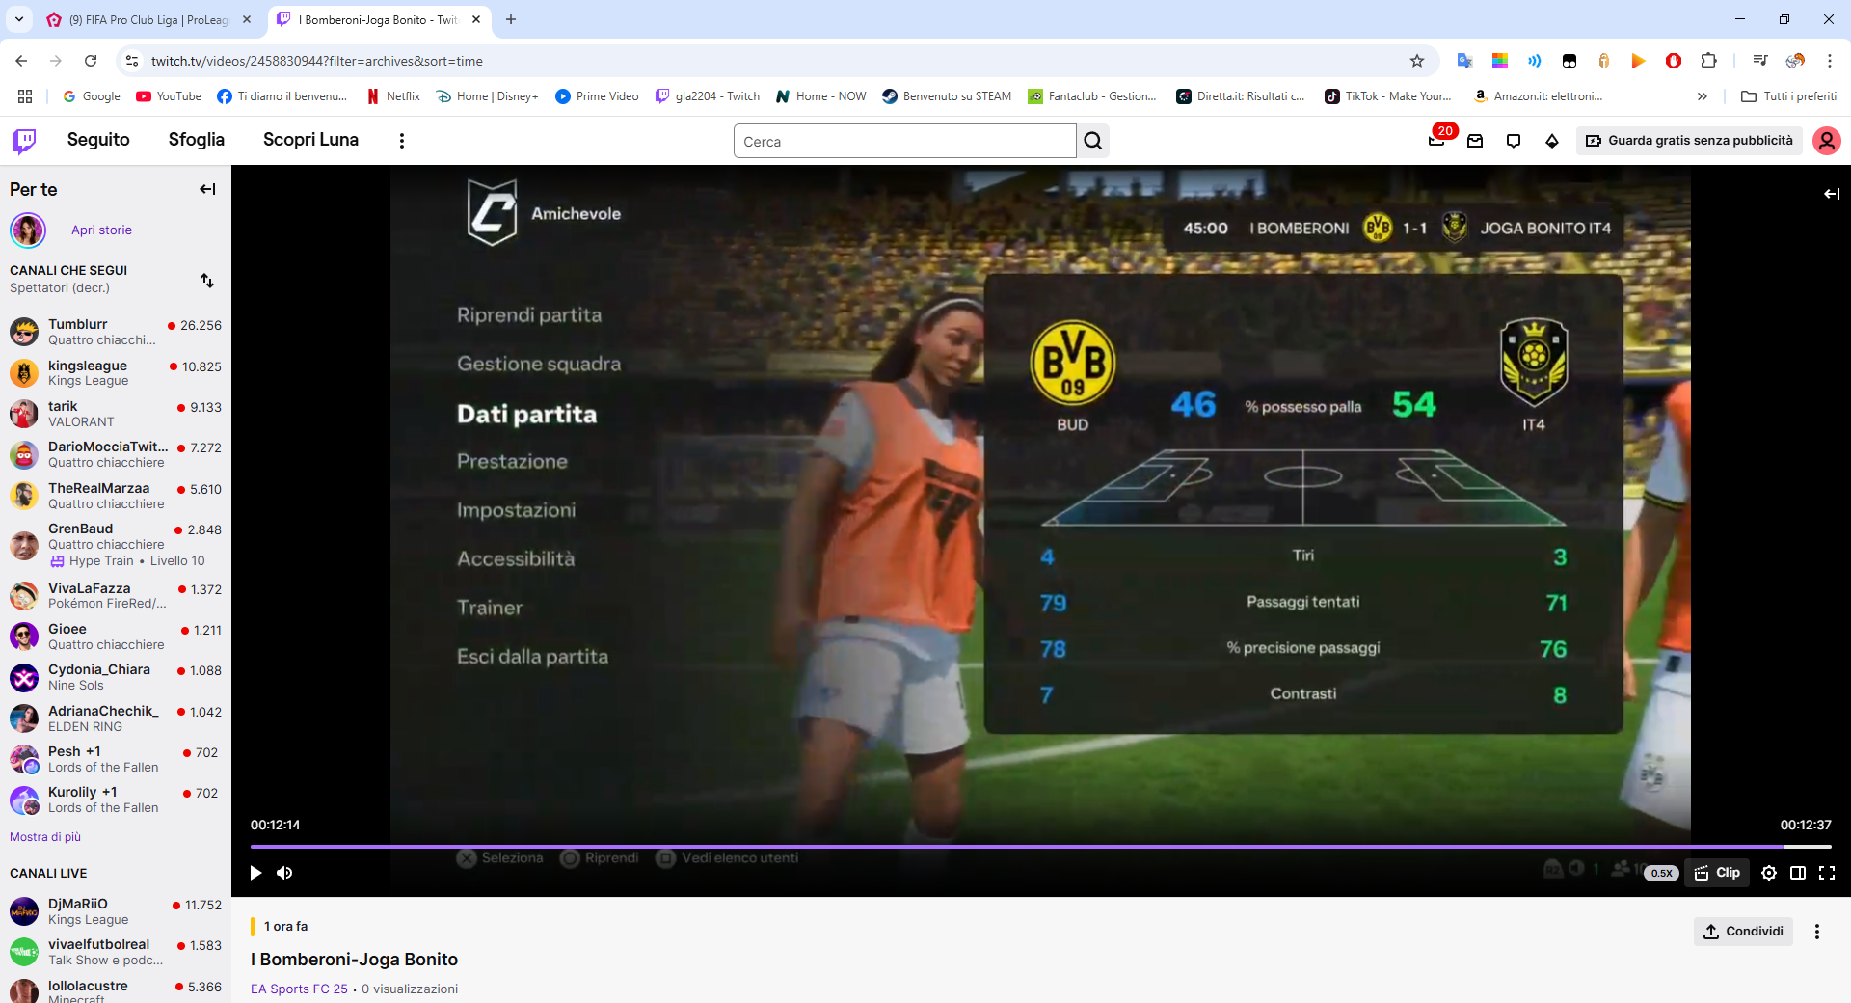
Task: Open TikTok bookmark
Action: (x=1389, y=96)
